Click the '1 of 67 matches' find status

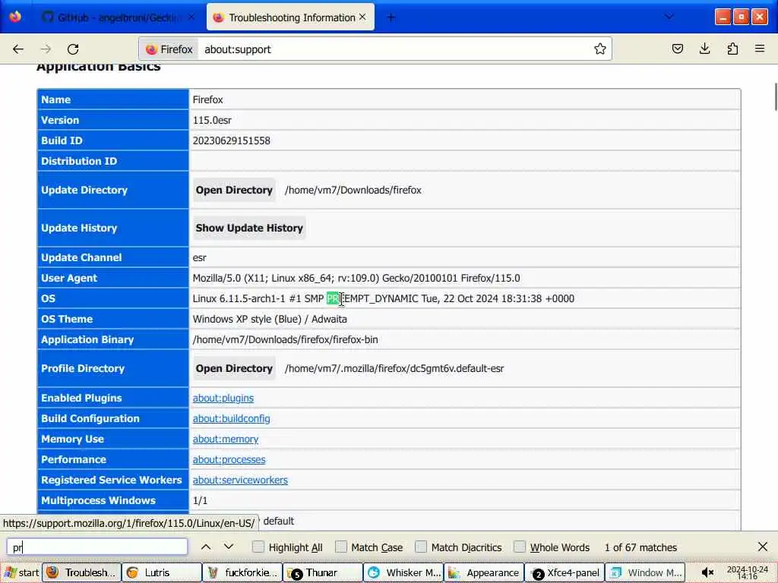(x=640, y=547)
